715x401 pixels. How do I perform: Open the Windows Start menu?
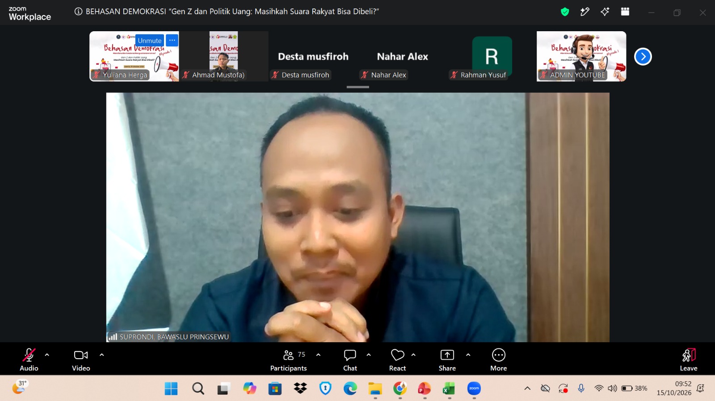click(171, 389)
